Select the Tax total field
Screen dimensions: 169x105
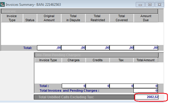click(x=122, y=86)
